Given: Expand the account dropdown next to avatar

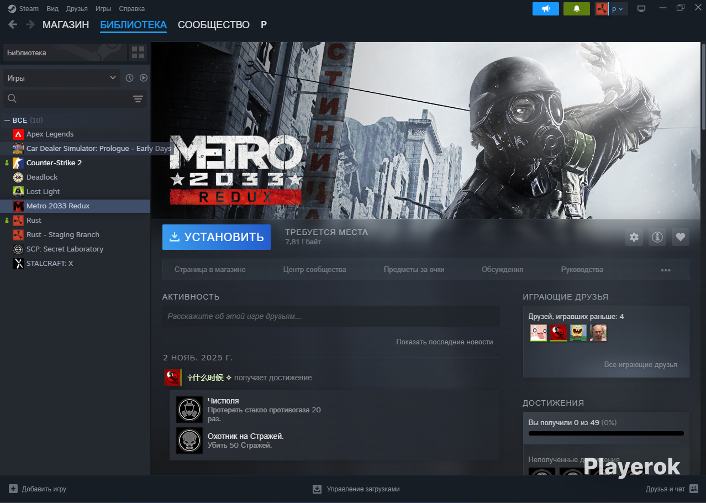Looking at the screenshot, I should point(618,9).
